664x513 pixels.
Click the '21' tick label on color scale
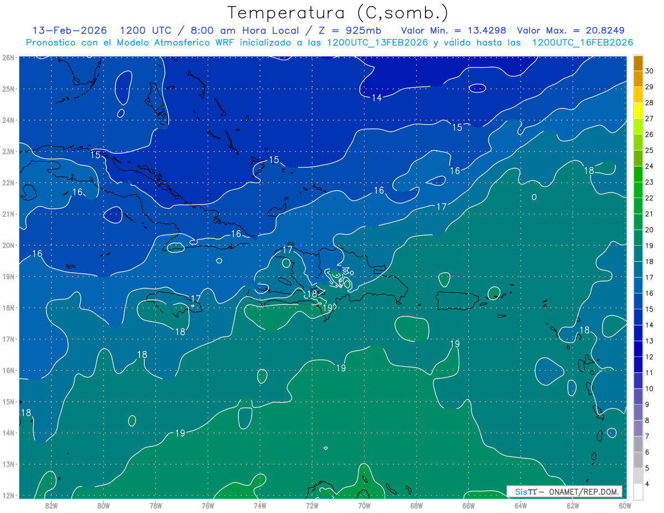(650, 214)
